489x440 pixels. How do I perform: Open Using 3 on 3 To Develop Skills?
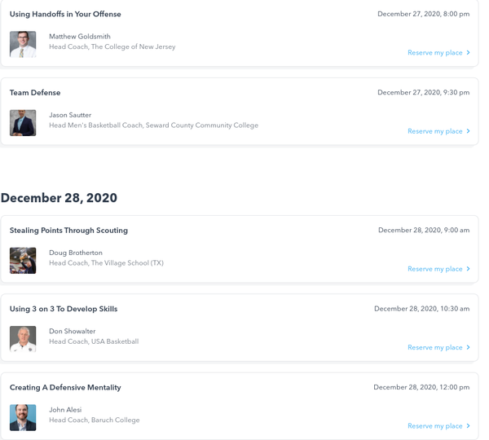pyautogui.click(x=64, y=309)
